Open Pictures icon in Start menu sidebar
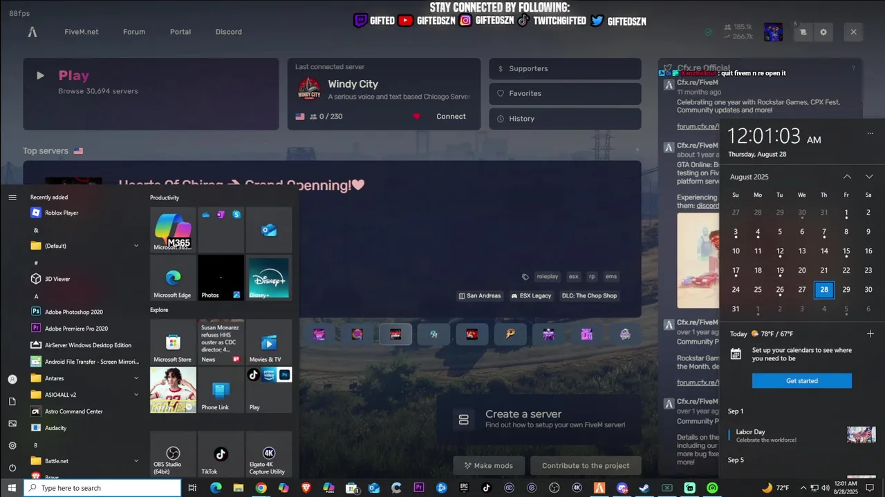 point(12,423)
